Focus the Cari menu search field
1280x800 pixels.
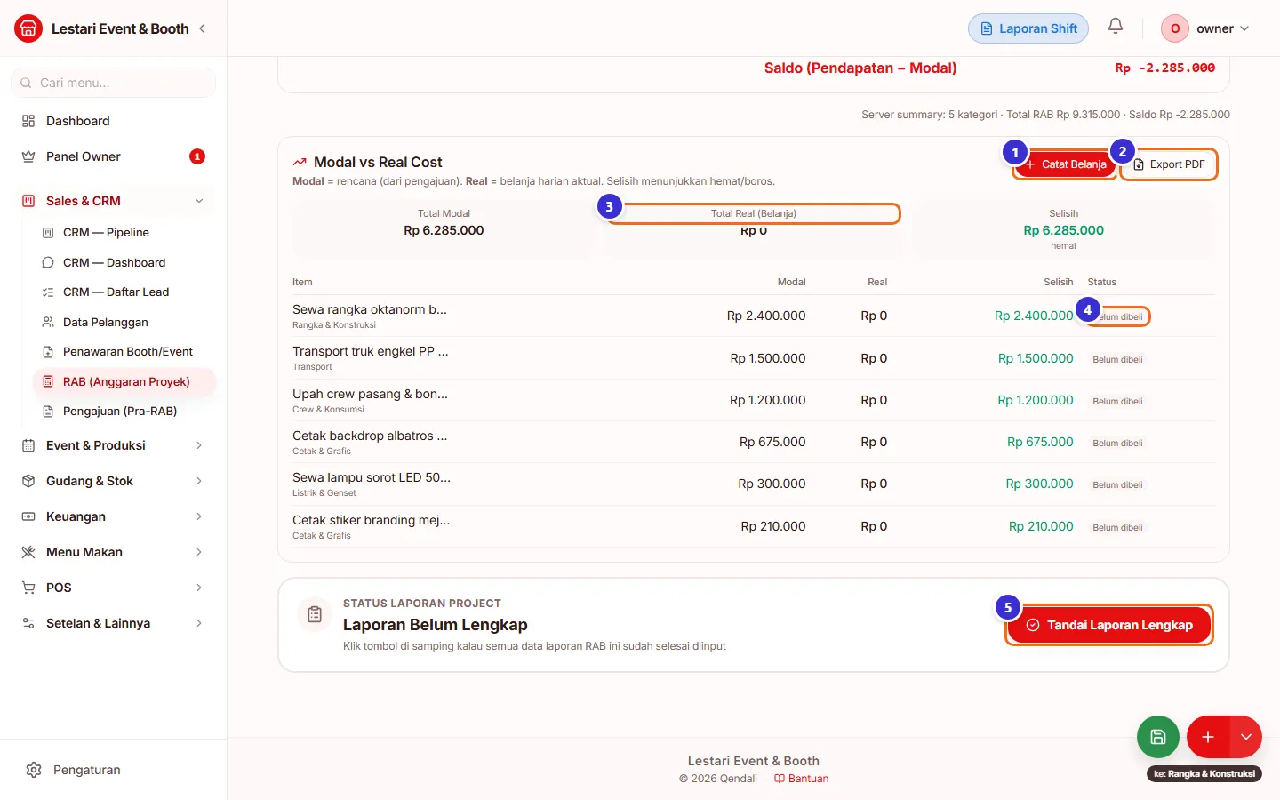(114, 83)
